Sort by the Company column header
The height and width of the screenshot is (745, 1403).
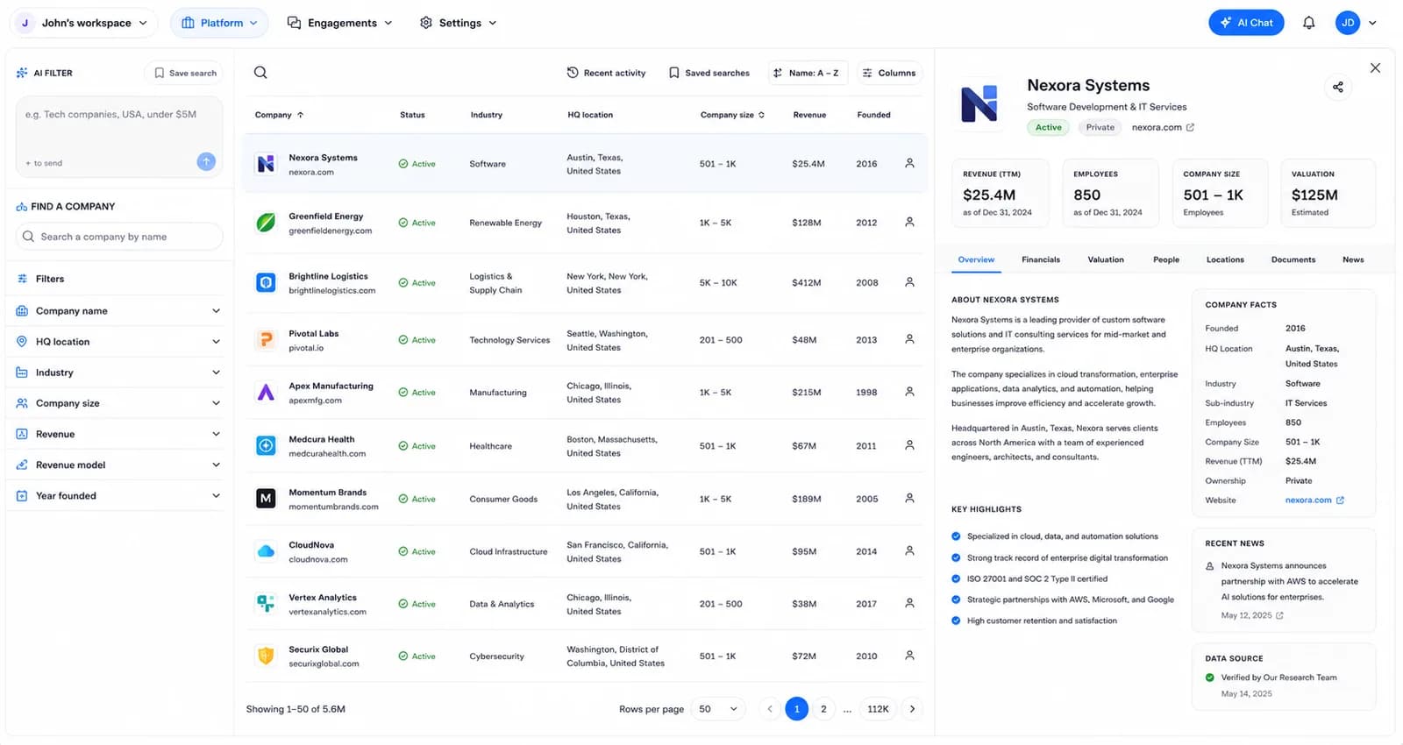pyautogui.click(x=279, y=115)
